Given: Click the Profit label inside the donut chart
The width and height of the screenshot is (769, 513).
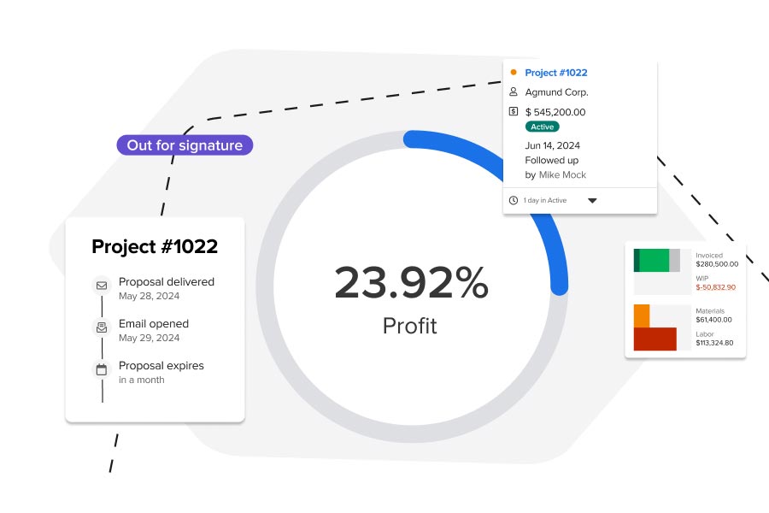Looking at the screenshot, I should click(x=410, y=325).
